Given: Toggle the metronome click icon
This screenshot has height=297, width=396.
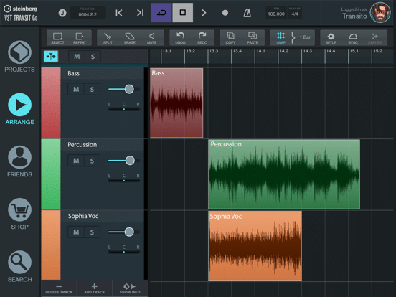Looking at the screenshot, I should click(x=247, y=13).
